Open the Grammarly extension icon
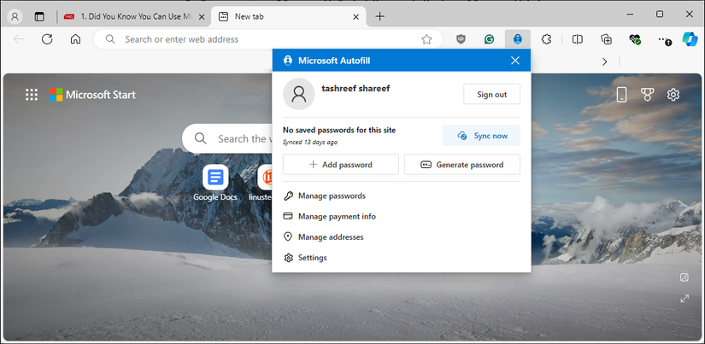This screenshot has height=344, width=705. point(489,39)
